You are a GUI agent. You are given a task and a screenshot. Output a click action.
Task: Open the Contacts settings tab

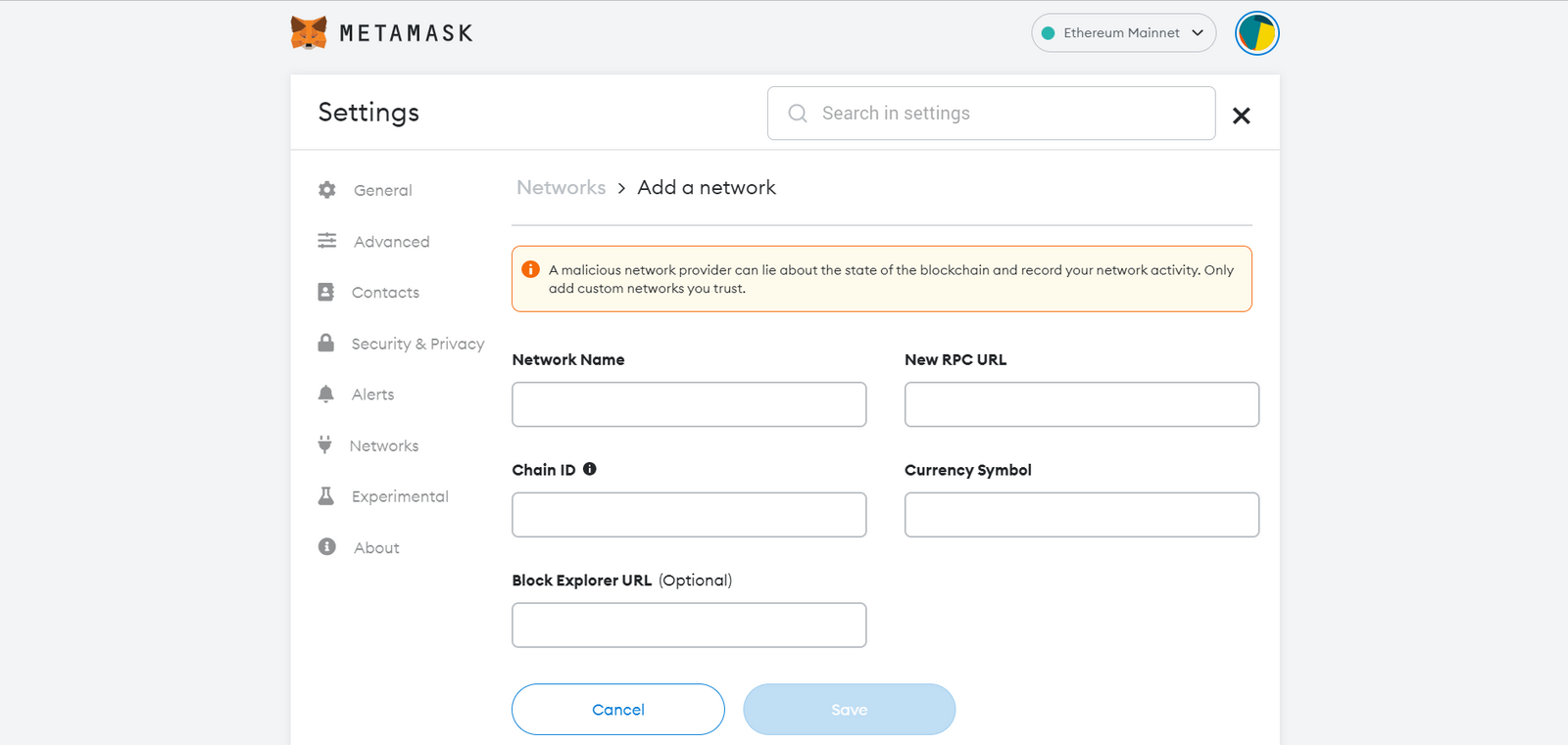point(385,293)
